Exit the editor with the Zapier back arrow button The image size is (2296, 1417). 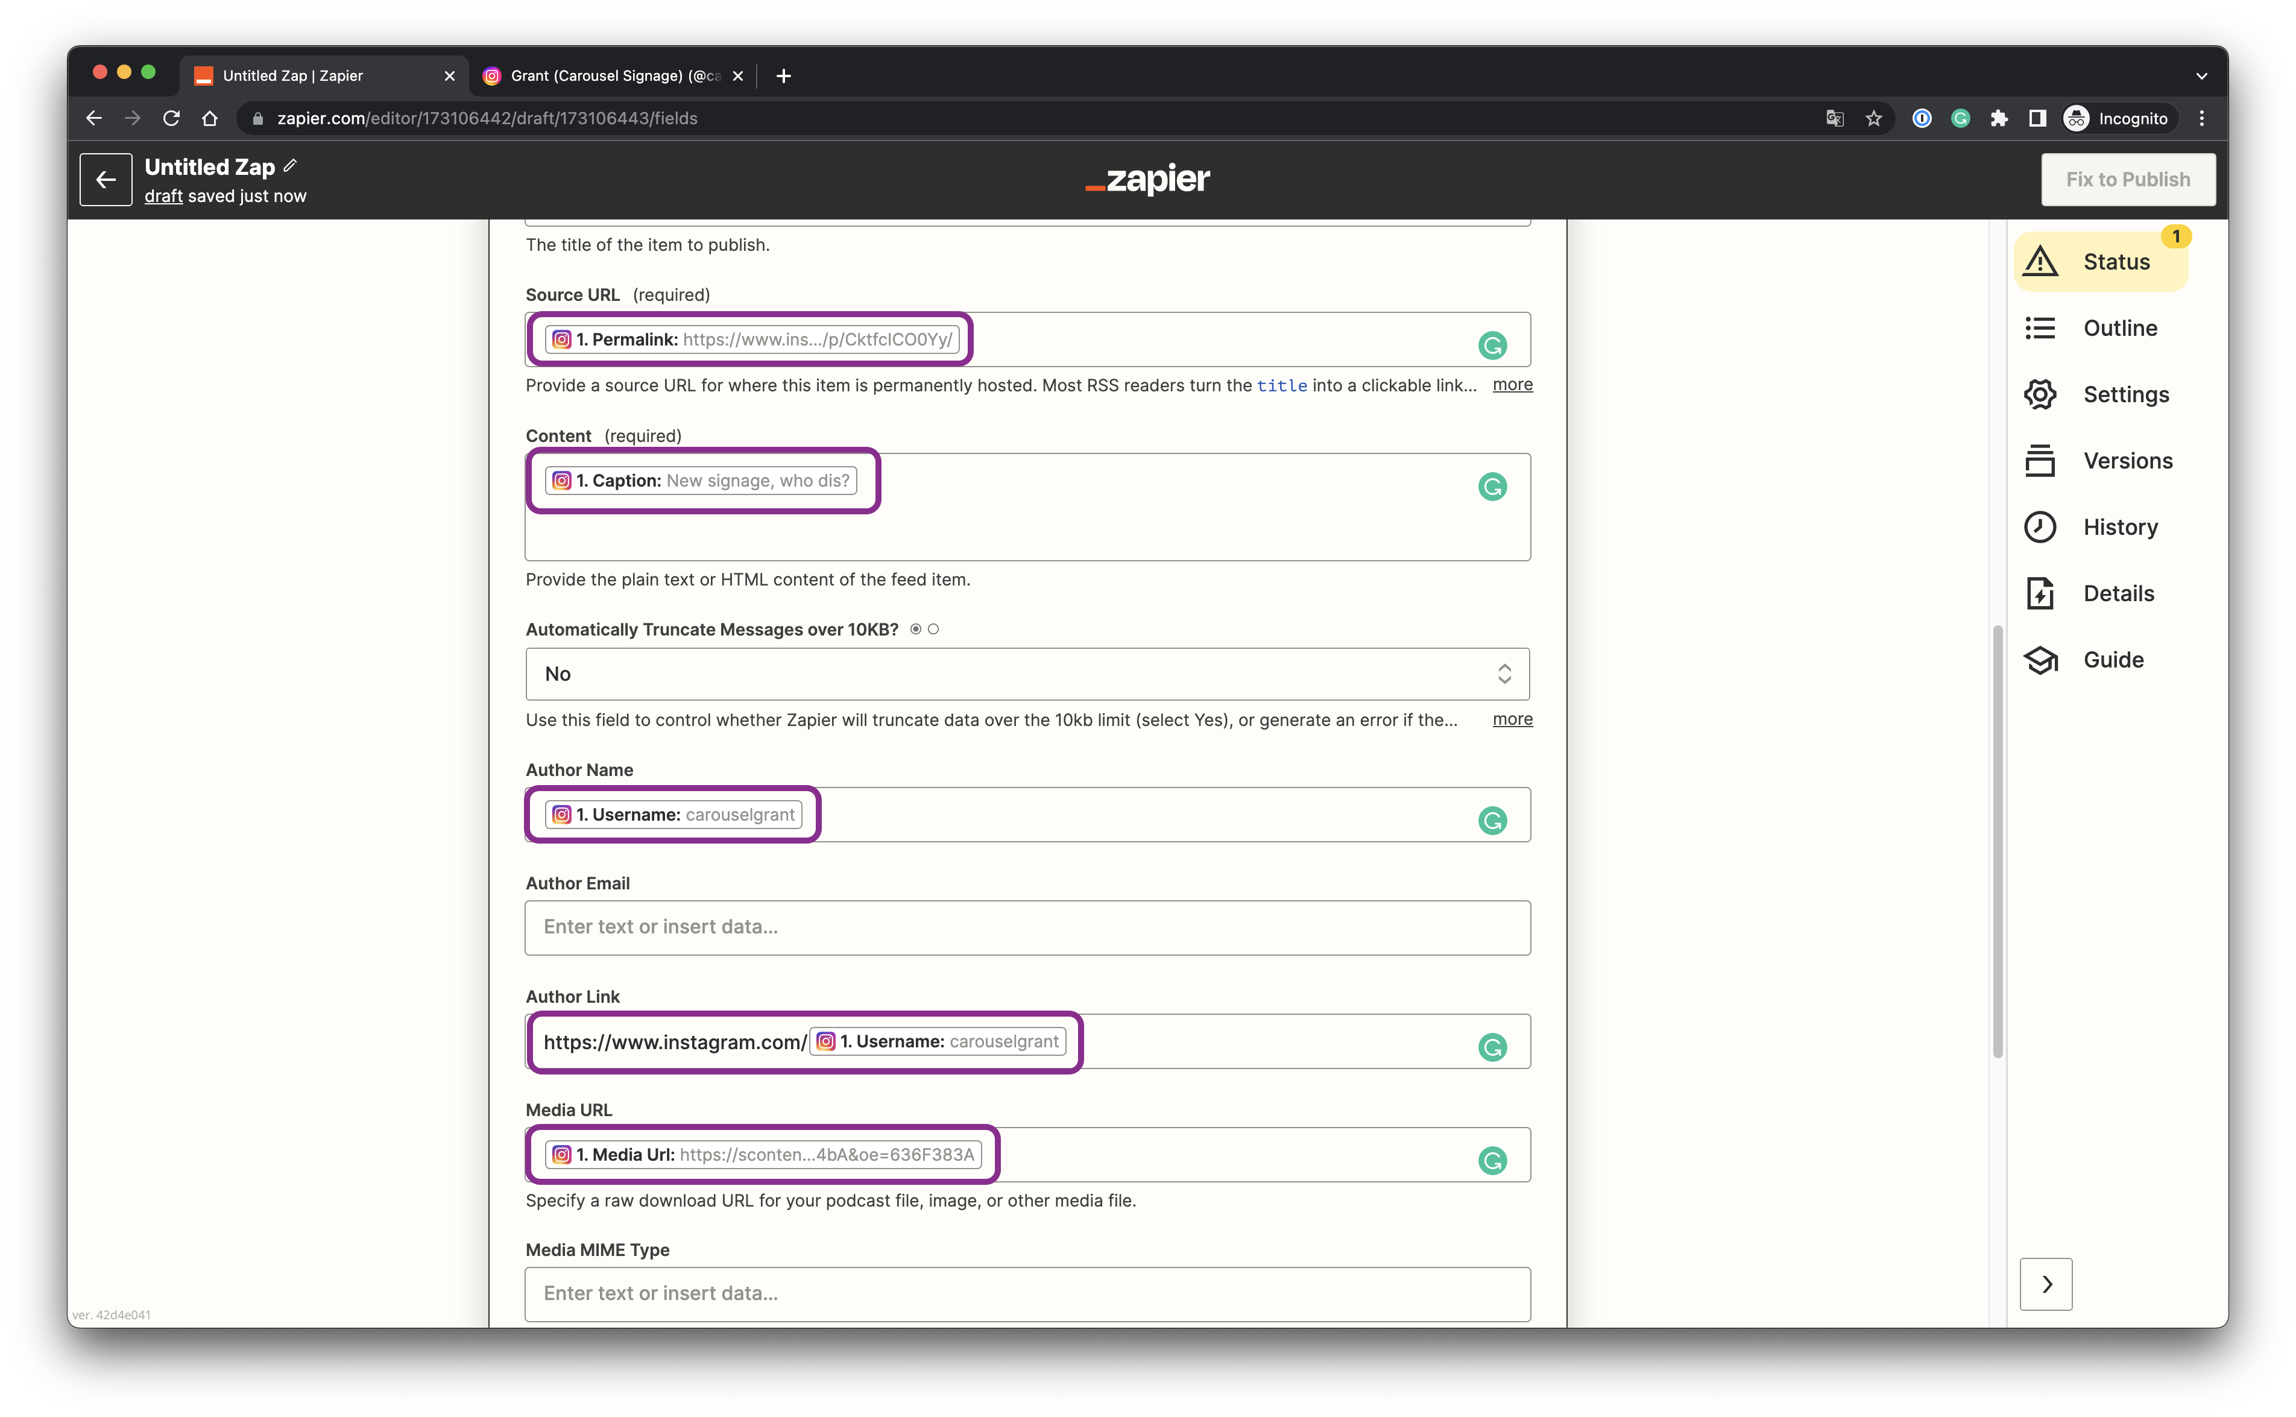(x=106, y=179)
